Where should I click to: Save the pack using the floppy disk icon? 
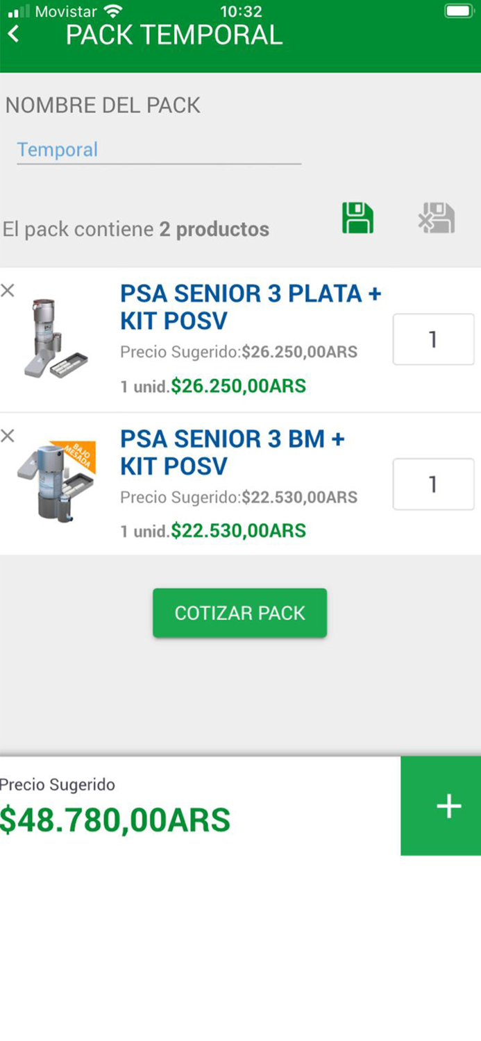tap(357, 217)
